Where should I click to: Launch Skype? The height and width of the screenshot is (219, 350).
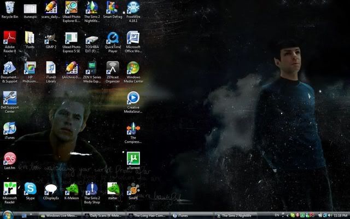(30, 191)
